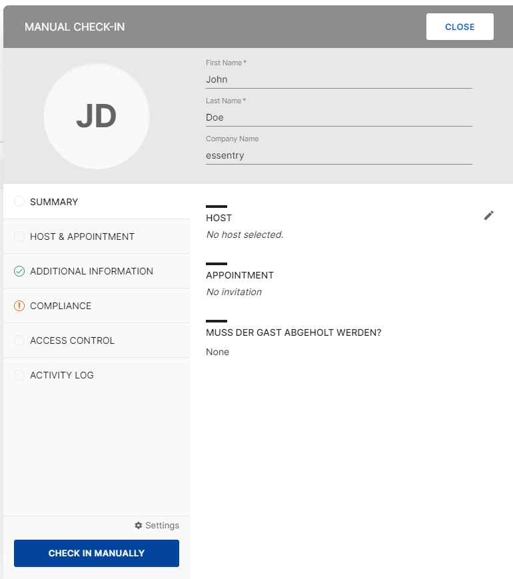Screen dimensions: 513x579
Task: Click the empty status circle beside Summary
Action: click(x=19, y=202)
